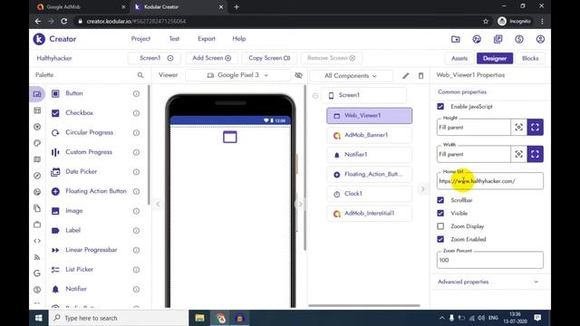Click the browser address bar

[x=277, y=22]
